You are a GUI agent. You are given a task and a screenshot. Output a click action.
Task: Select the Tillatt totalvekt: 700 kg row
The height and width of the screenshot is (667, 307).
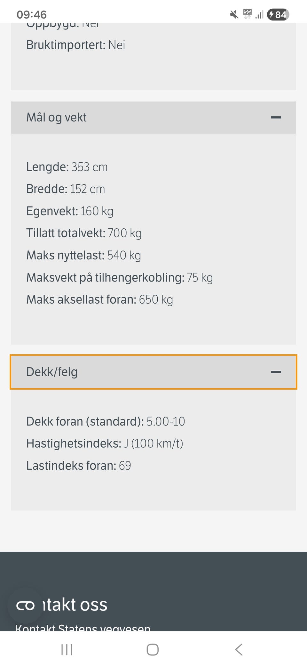point(84,233)
